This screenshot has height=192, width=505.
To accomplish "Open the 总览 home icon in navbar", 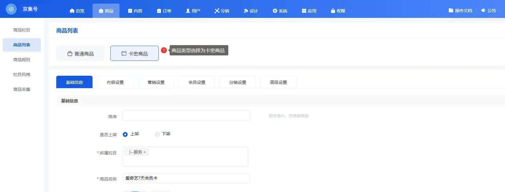I will coord(72,11).
